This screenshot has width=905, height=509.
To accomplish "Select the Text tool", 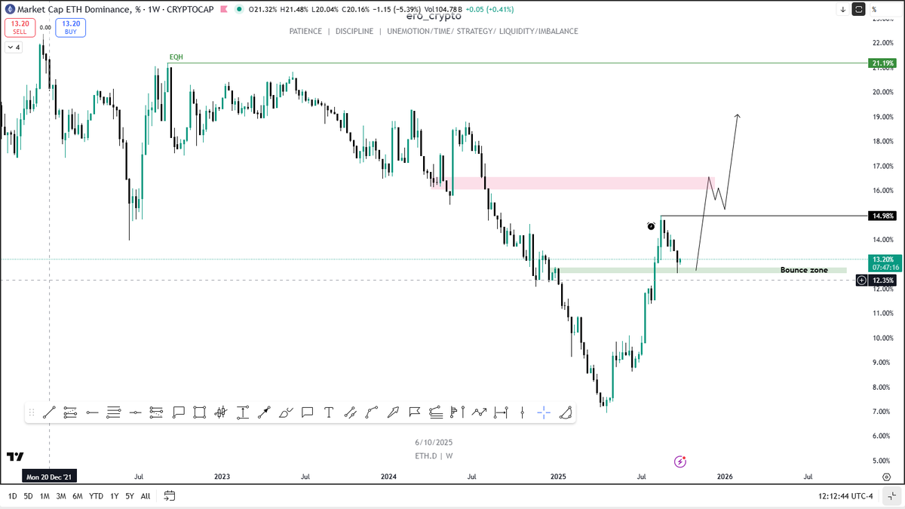I will point(329,412).
